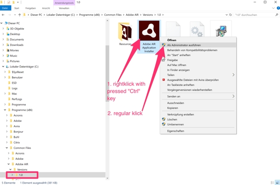
Task: Select the gear settings file icon
Action: click(197, 29)
